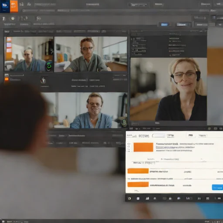Click the round avatar icon below the video row

click(x=43, y=80)
